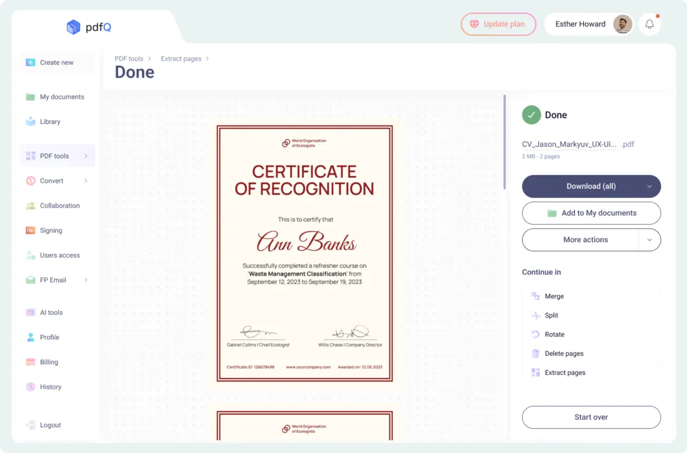The width and height of the screenshot is (687, 453).
Task: Click Extract pages icon in Continue in
Action: tap(535, 373)
